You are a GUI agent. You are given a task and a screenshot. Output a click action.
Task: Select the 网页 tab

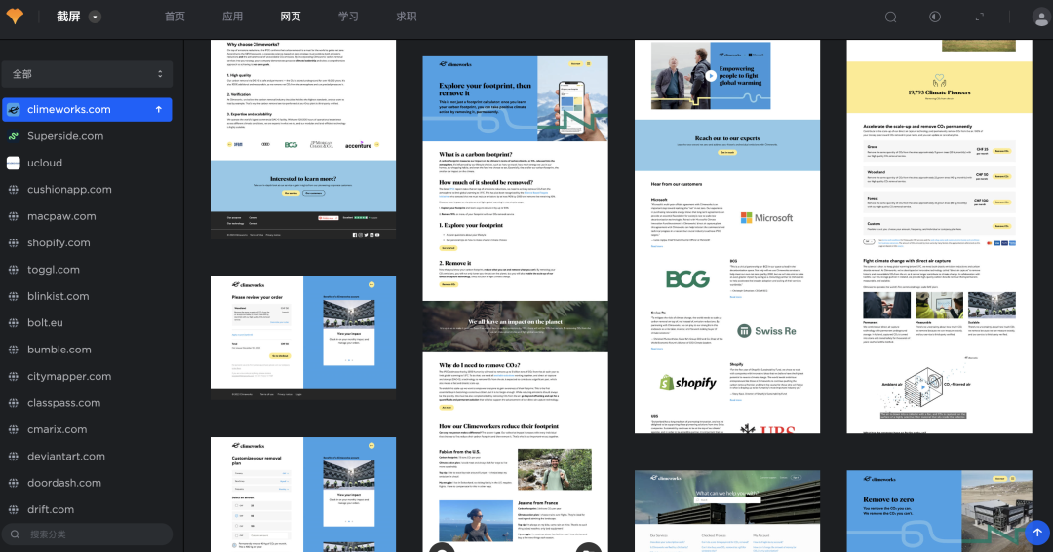pyautogui.click(x=291, y=17)
